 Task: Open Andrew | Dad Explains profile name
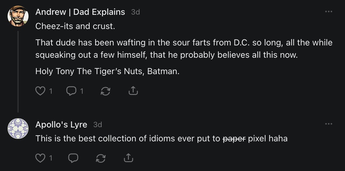tap(80, 12)
